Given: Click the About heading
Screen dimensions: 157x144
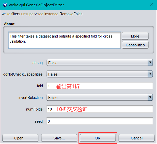Looking at the screenshot, I should [x=9, y=24].
